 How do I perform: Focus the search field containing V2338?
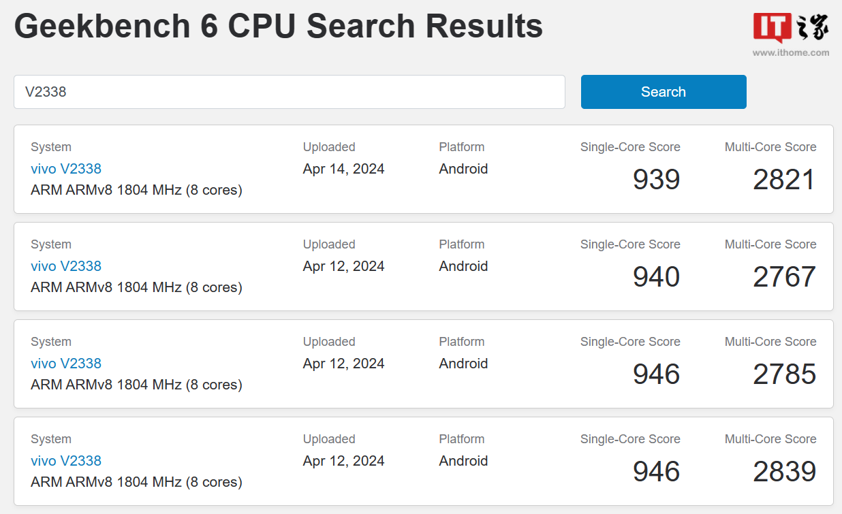(290, 92)
